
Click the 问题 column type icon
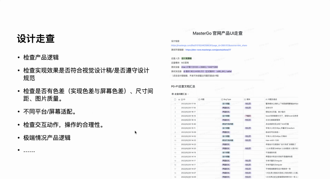point(199,99)
